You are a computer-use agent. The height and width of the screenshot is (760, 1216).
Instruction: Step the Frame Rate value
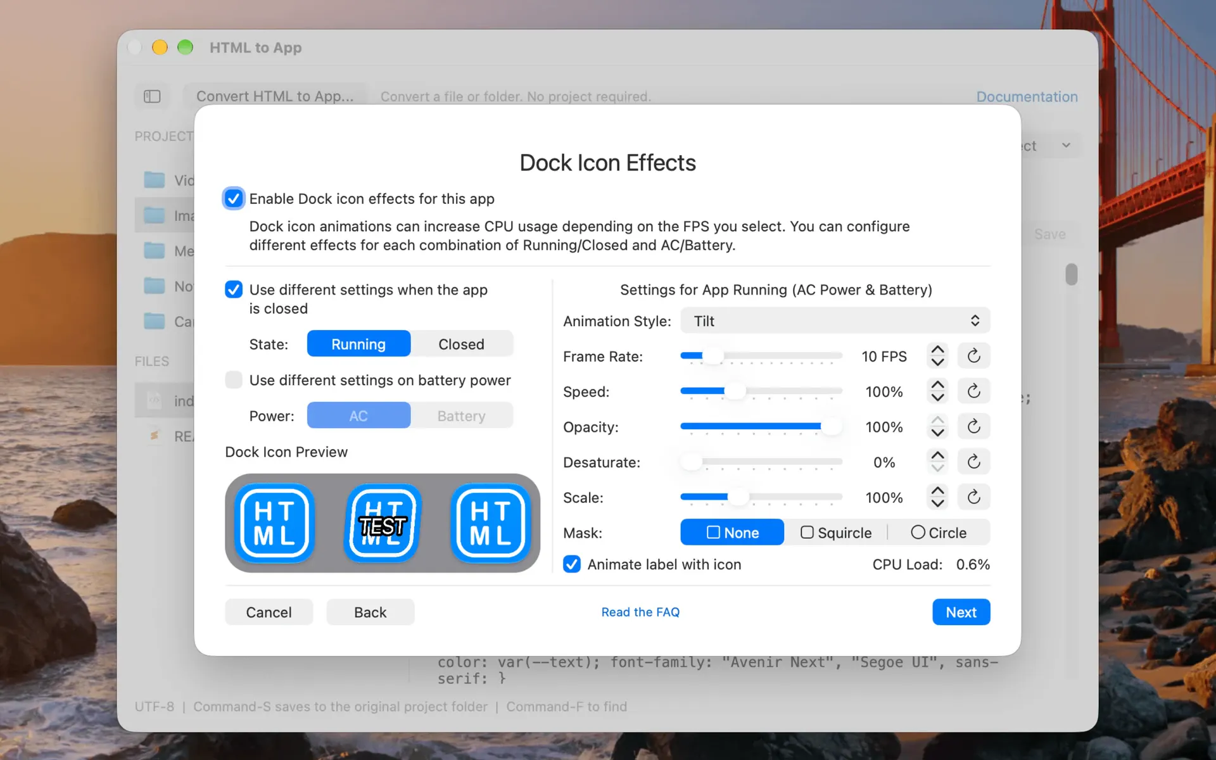point(937,356)
